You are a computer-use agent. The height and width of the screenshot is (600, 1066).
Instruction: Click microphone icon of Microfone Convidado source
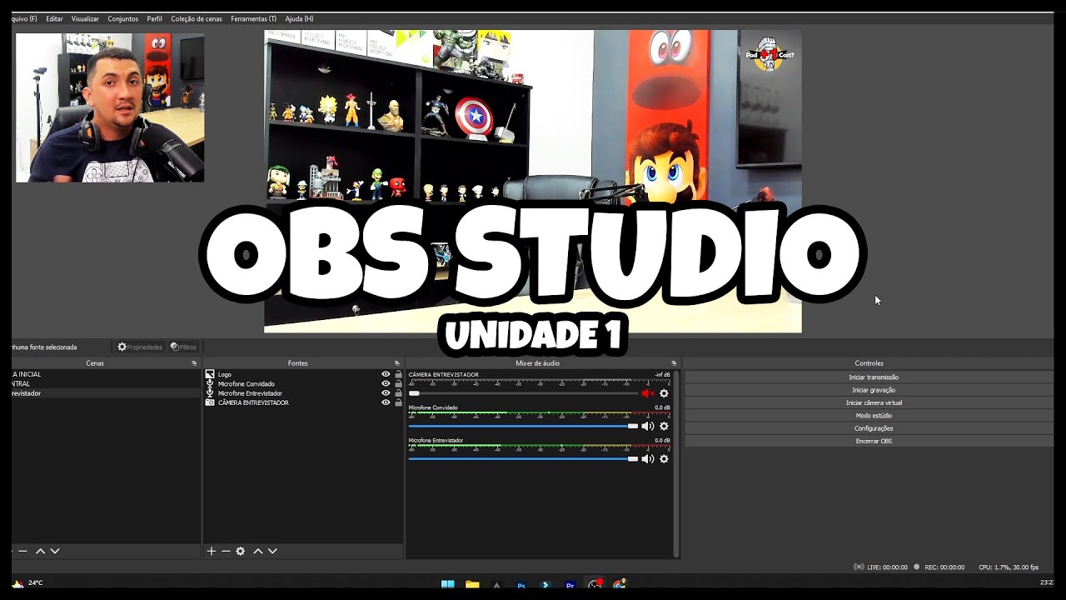[x=210, y=383]
